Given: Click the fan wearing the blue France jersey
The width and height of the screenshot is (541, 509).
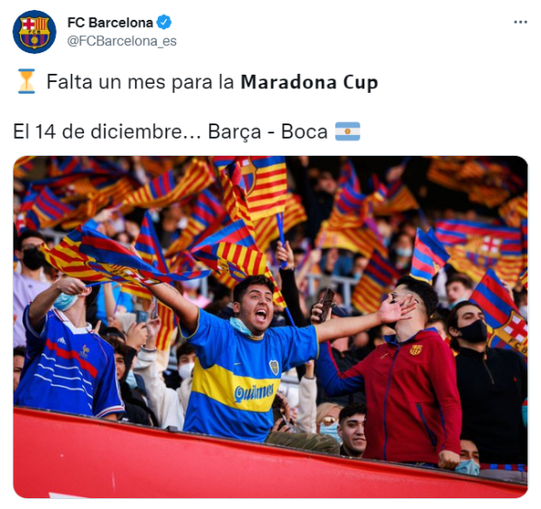Looking at the screenshot, I should 68,348.
